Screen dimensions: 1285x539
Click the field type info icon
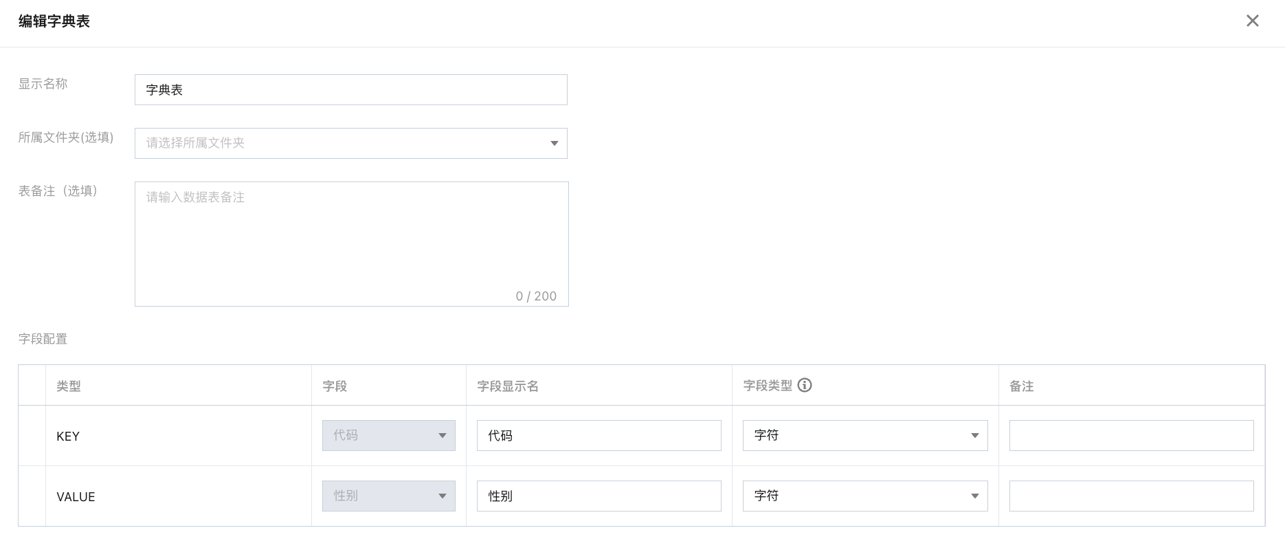tap(805, 386)
